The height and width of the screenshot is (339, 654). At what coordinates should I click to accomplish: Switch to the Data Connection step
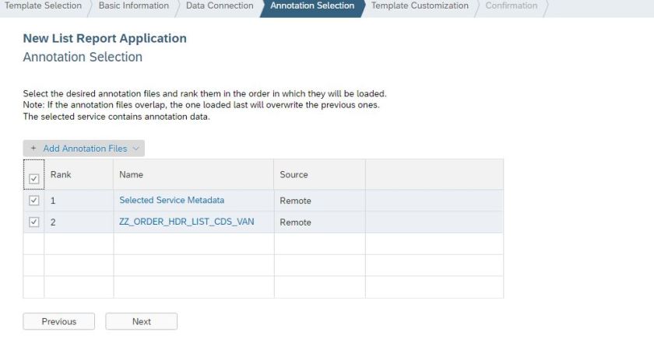(220, 6)
